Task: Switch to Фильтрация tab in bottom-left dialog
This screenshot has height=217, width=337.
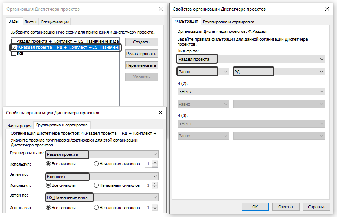Action: [x=20, y=125]
